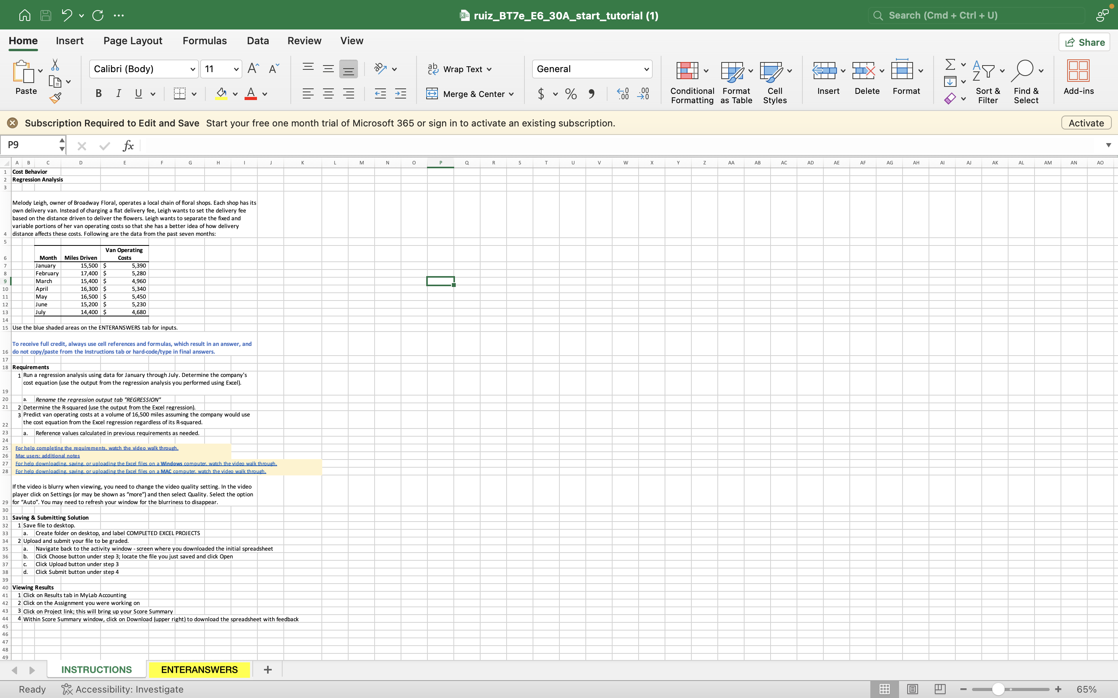1118x698 pixels.
Task: Open the Cell Styles gallery
Action: (775, 82)
